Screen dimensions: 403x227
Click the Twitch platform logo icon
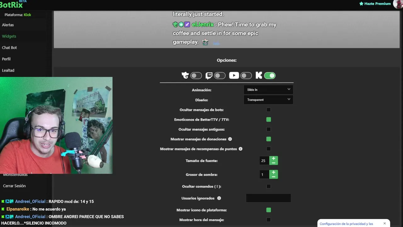[209, 75]
